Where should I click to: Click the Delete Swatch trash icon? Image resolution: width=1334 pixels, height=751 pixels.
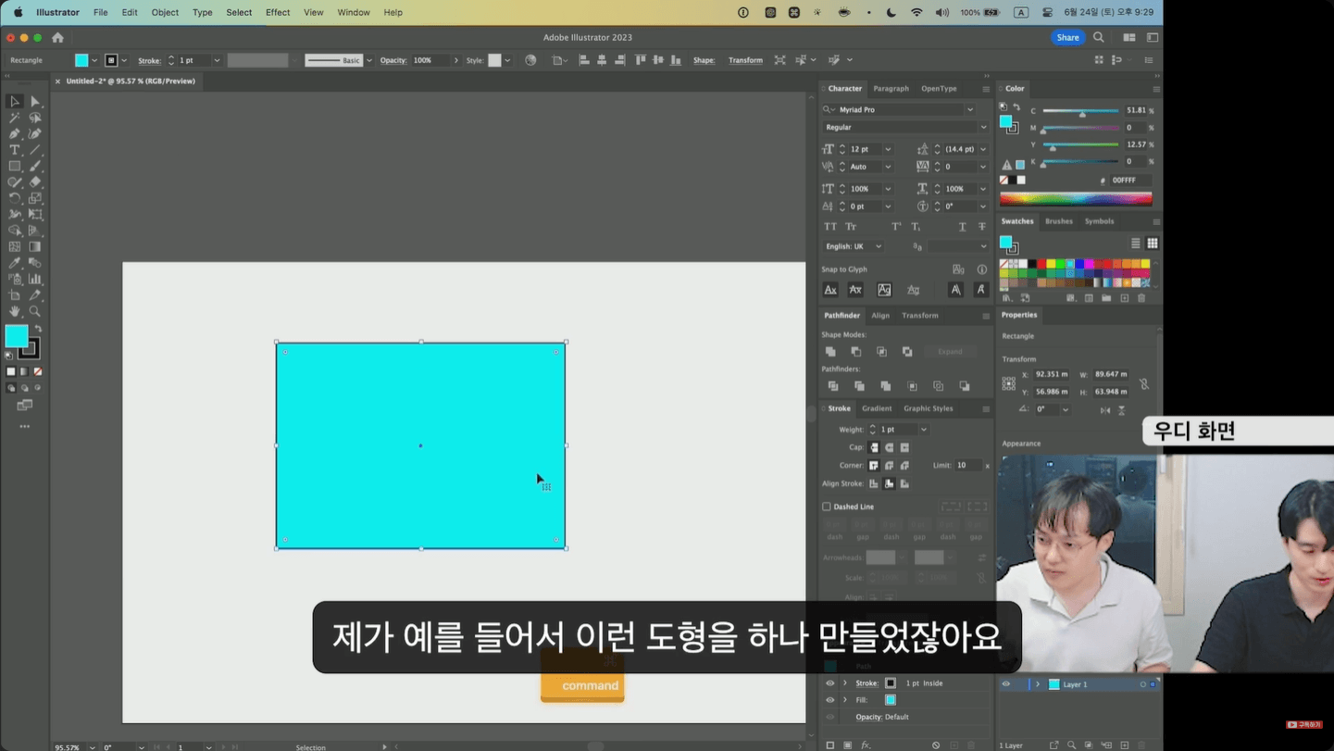click(1141, 298)
